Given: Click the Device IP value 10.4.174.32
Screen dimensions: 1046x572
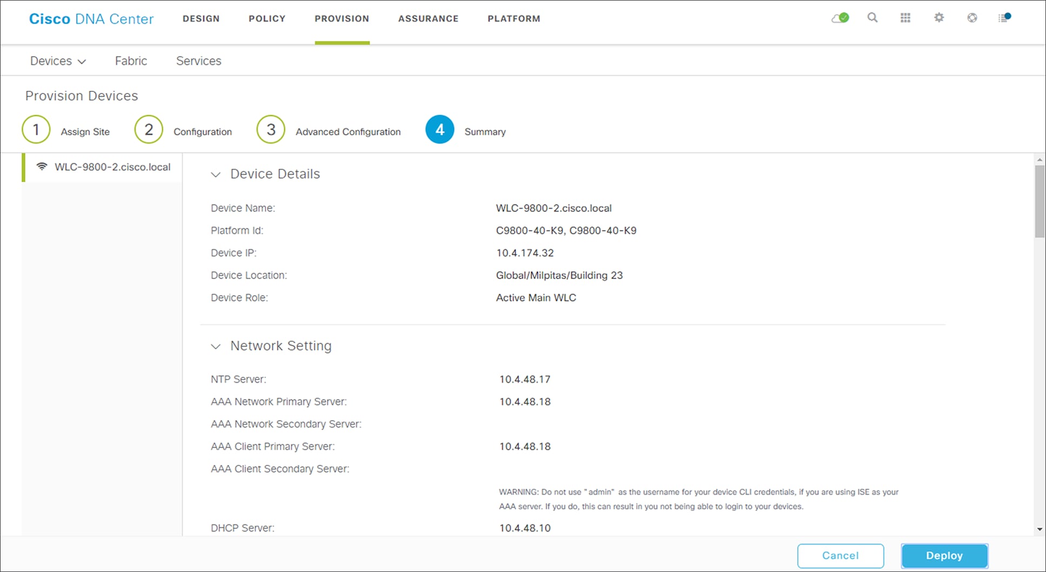Looking at the screenshot, I should point(525,253).
